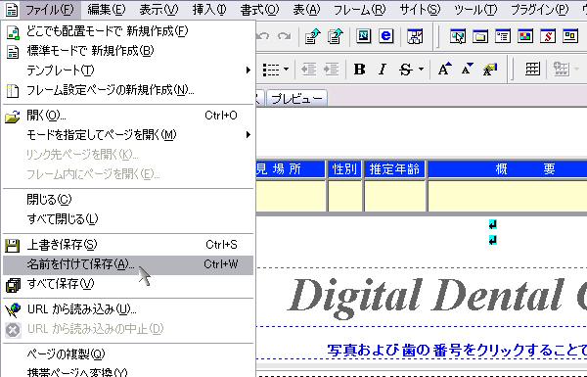
Task: Click the multi-page upload icon with arrow
Action: 336,36
